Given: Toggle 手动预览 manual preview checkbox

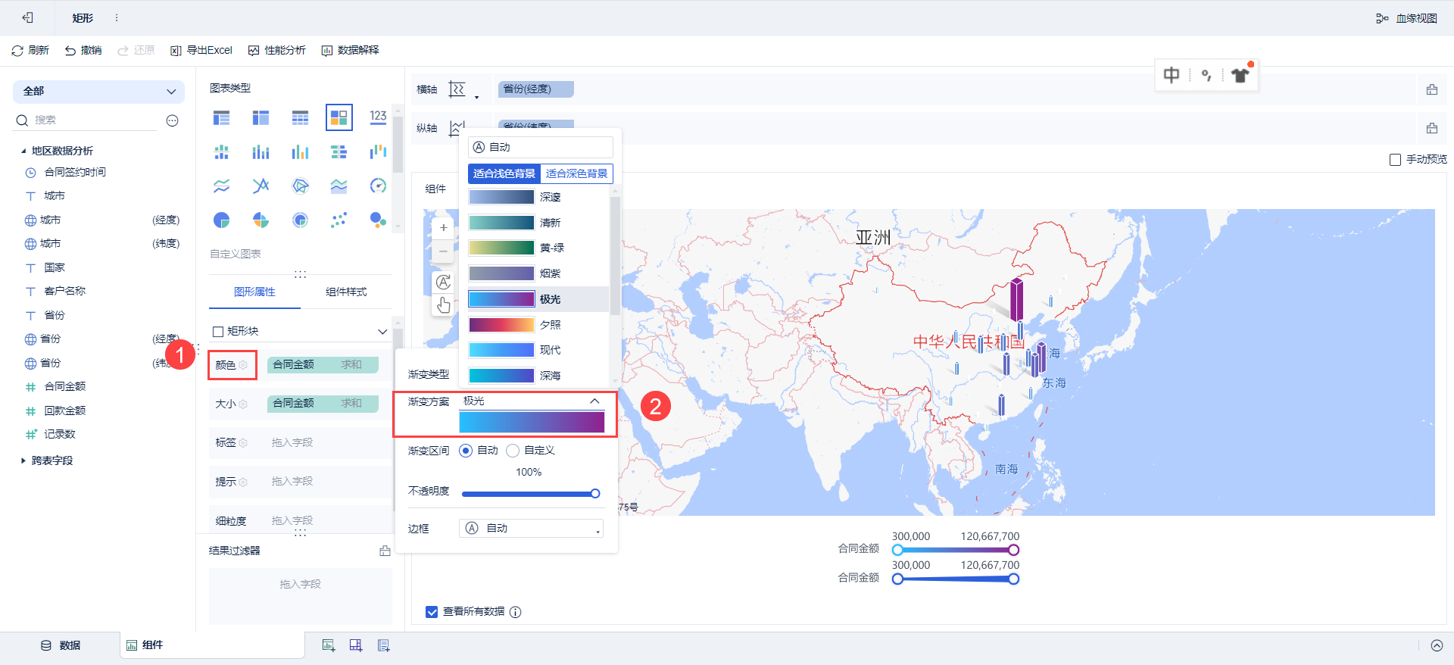Looking at the screenshot, I should (1395, 160).
